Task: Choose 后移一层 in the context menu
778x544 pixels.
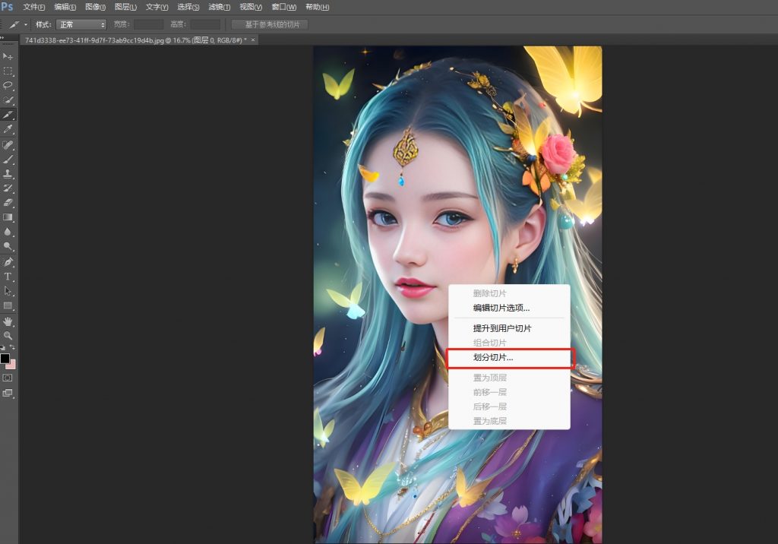Action: coord(509,406)
